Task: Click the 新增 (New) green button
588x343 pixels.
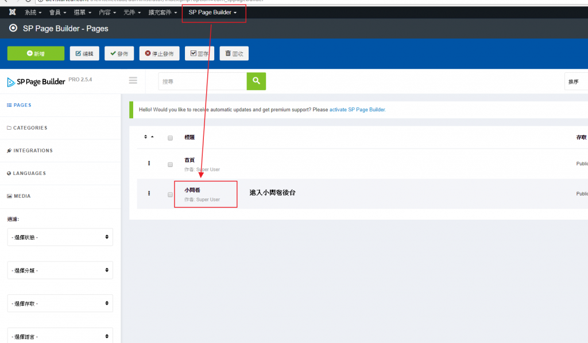Action: (36, 53)
